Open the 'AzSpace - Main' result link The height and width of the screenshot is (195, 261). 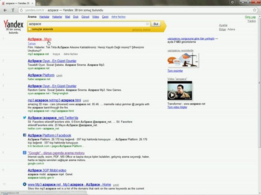tap(39, 39)
